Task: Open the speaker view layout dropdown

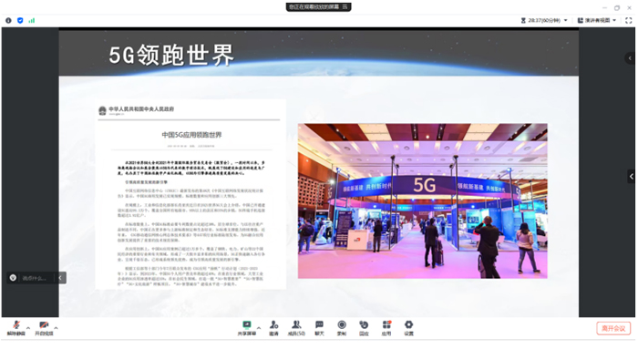Action: pos(597,20)
